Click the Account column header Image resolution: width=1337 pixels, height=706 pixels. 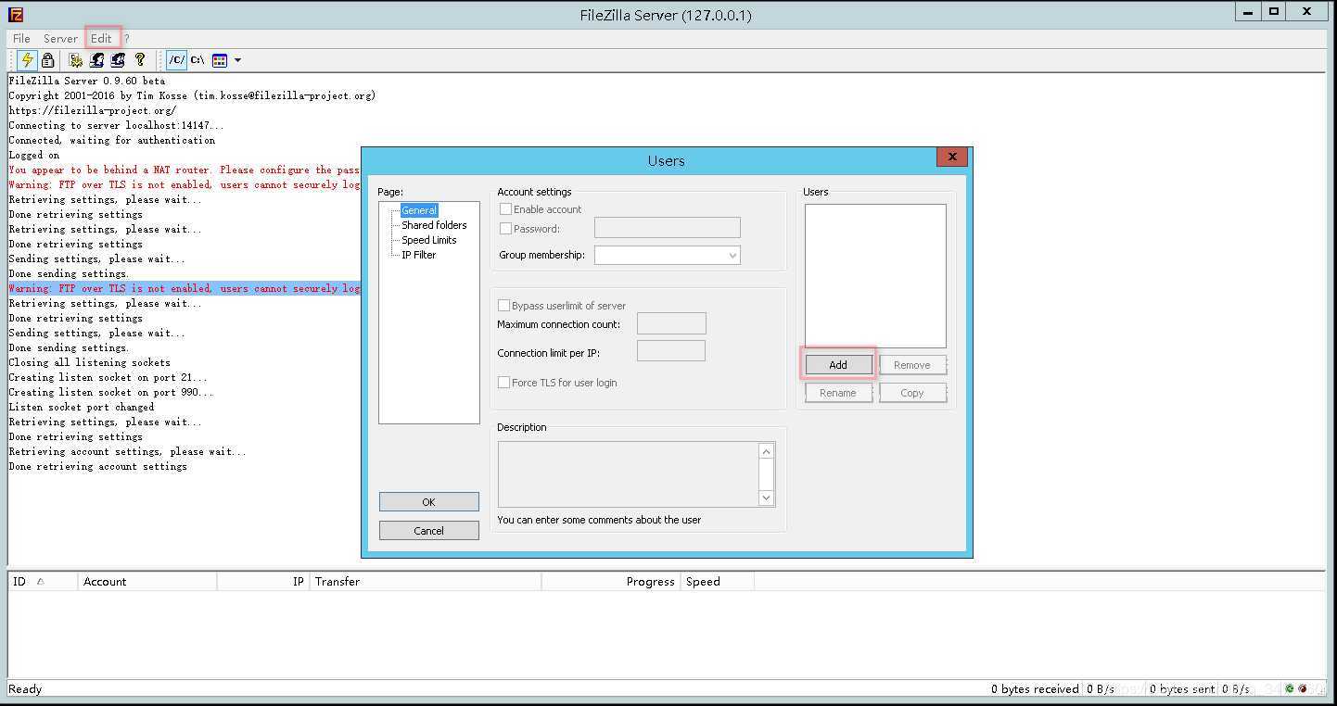pyautogui.click(x=147, y=582)
